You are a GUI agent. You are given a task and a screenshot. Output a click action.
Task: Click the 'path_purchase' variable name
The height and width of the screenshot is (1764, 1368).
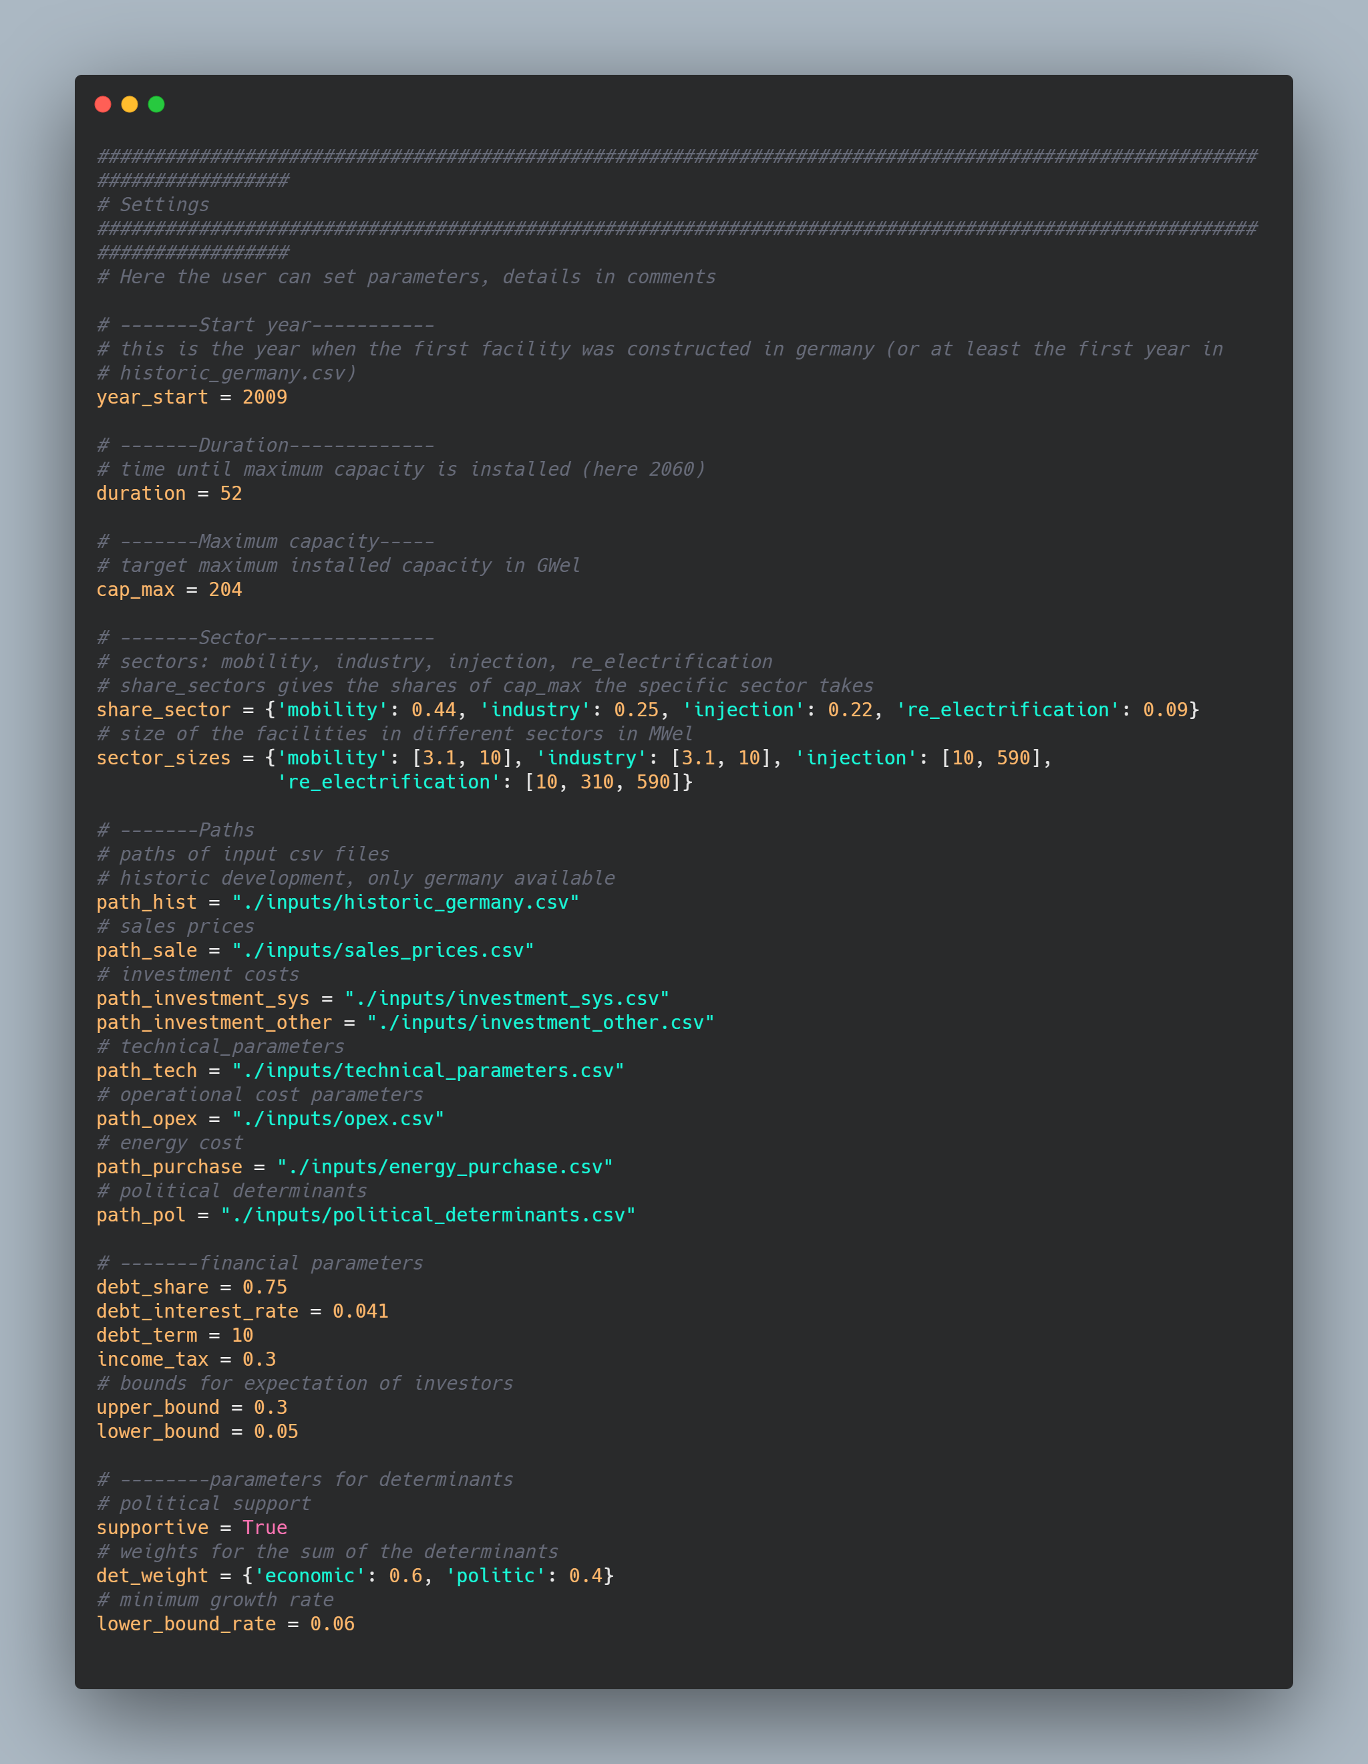point(170,1167)
